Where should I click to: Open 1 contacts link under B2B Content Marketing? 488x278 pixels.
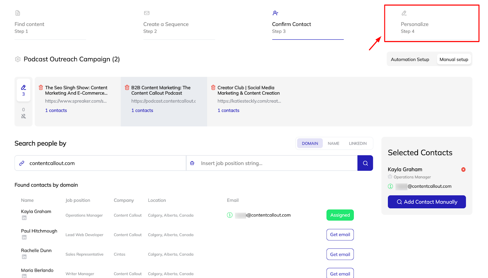[142, 110]
